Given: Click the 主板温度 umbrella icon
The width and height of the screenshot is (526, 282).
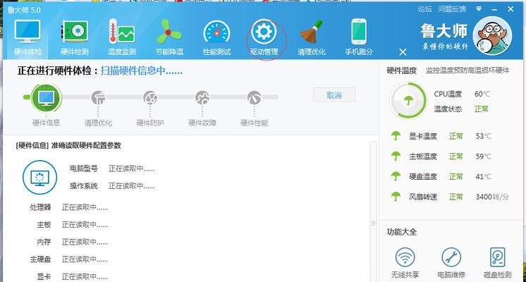Looking at the screenshot, I should pyautogui.click(x=396, y=156).
